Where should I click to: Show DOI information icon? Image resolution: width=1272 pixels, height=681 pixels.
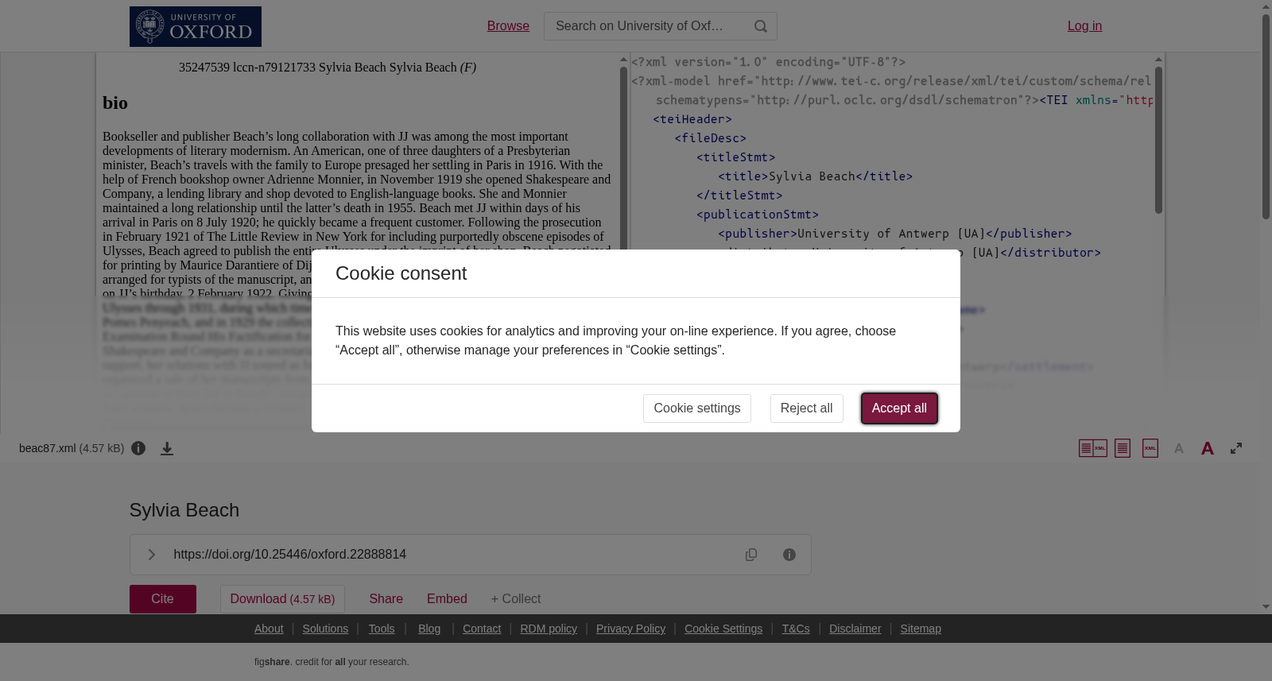click(x=789, y=555)
